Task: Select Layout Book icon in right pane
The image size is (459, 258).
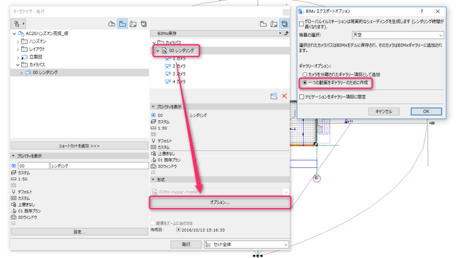Action: [x=274, y=24]
